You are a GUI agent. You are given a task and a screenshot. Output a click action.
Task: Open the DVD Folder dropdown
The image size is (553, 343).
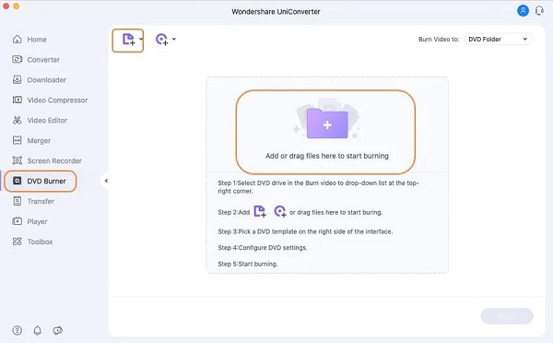pyautogui.click(x=499, y=39)
